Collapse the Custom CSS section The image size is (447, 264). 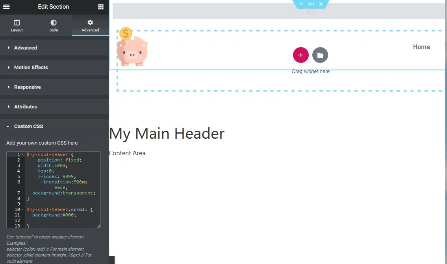[29, 126]
